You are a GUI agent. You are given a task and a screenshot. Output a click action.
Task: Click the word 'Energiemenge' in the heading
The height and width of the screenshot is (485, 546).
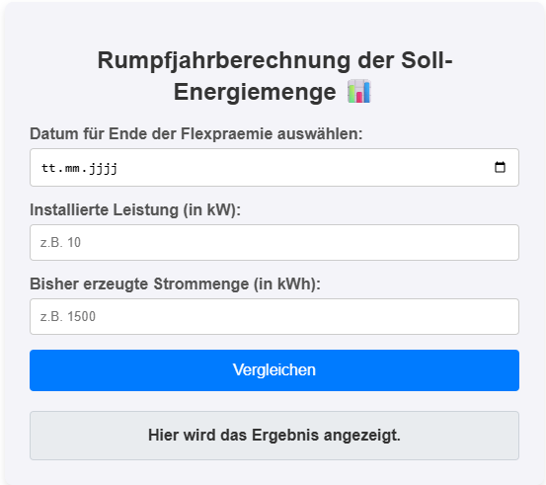pos(255,92)
